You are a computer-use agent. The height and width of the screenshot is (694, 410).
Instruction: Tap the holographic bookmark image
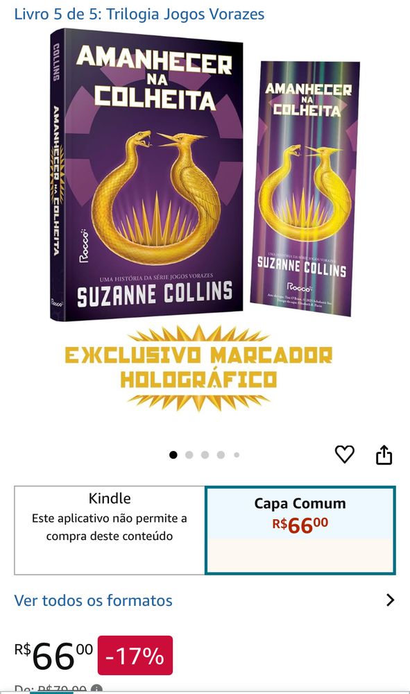[305, 189]
